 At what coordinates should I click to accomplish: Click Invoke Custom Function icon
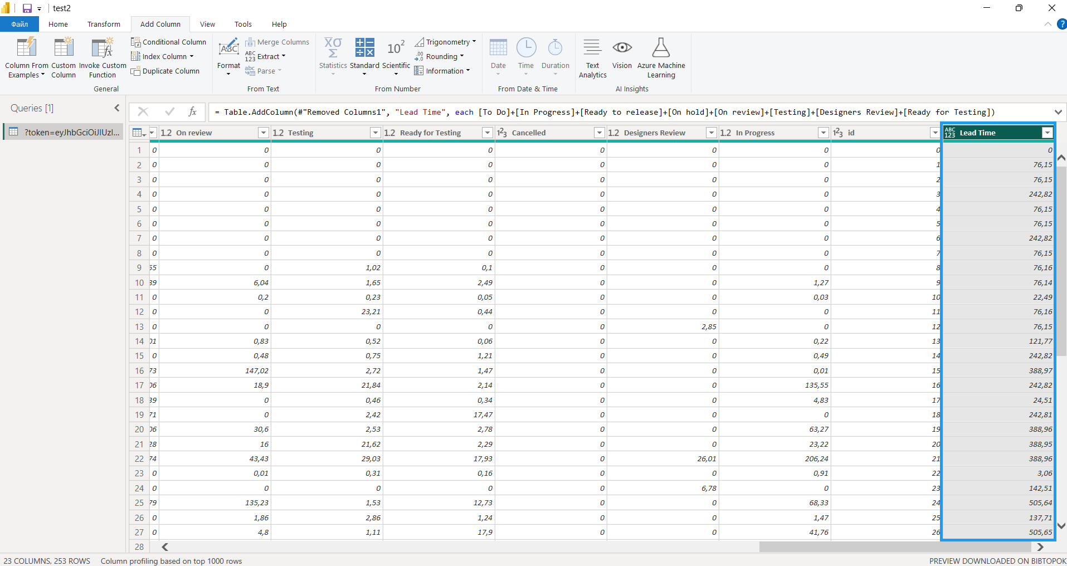[103, 49]
